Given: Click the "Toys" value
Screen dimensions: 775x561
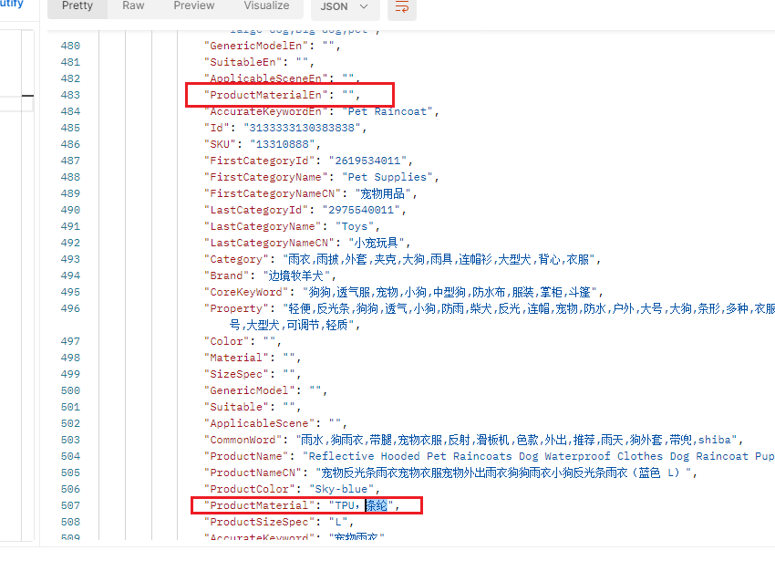Looking at the screenshot, I should (x=355, y=226).
